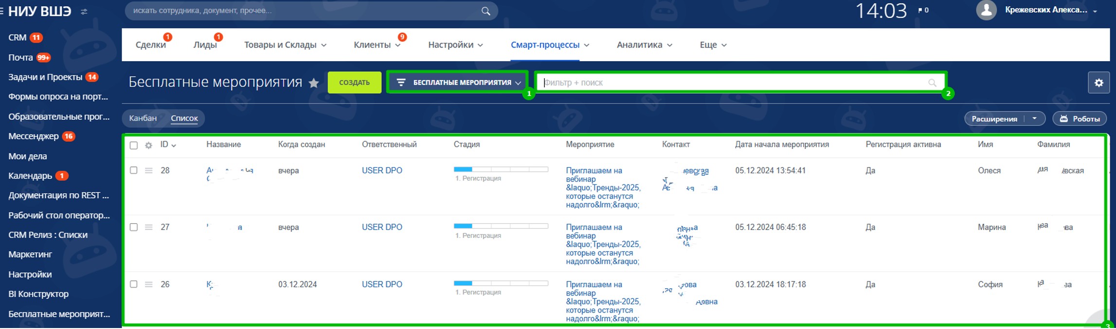
Task: Click the search magnifier icon in top bar
Action: click(x=486, y=11)
